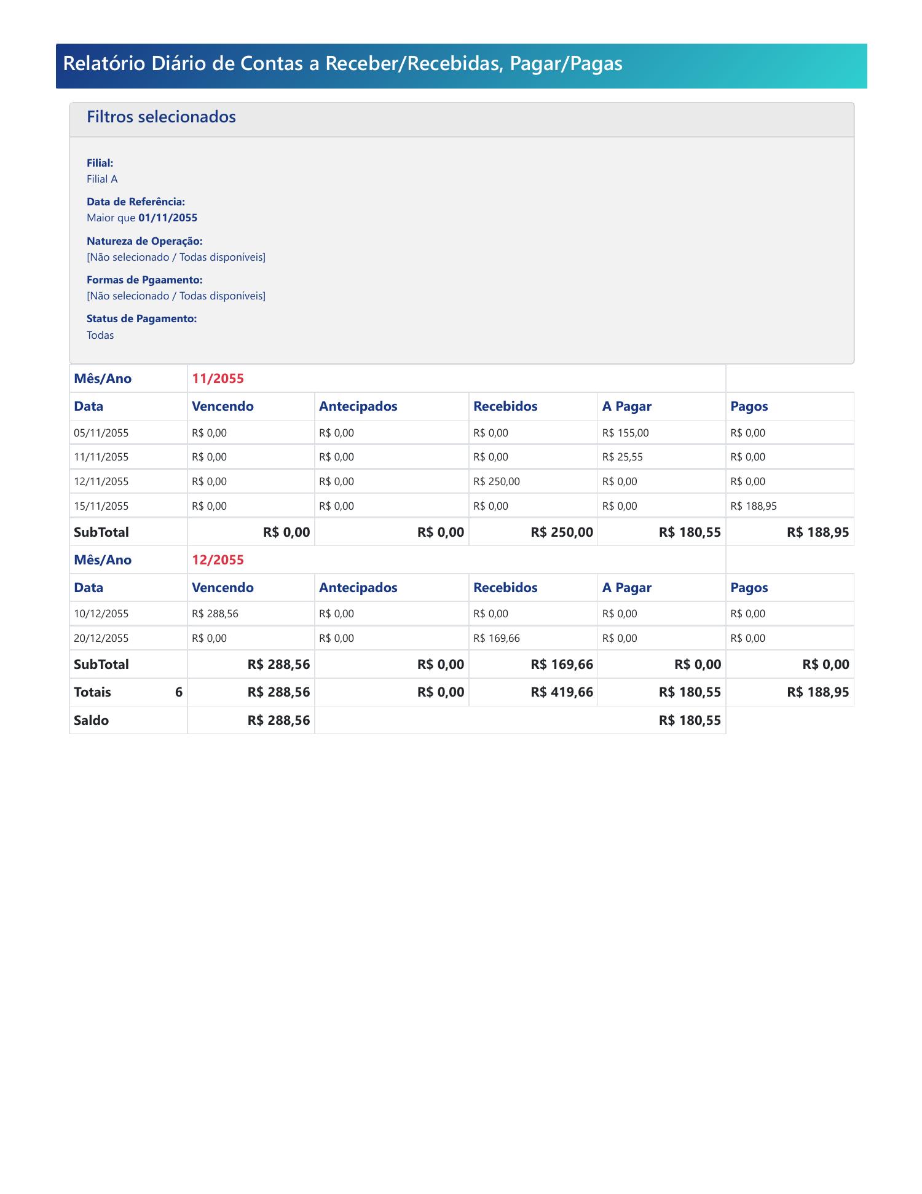Select Recebidos value in the 12/11/2055 row

pyautogui.click(x=496, y=481)
